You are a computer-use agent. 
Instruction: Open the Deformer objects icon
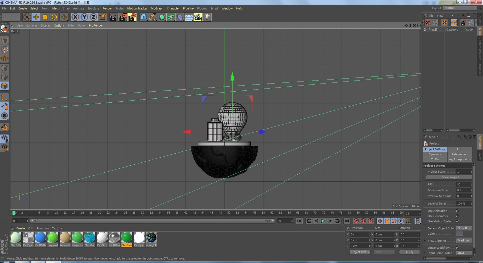(x=180, y=17)
